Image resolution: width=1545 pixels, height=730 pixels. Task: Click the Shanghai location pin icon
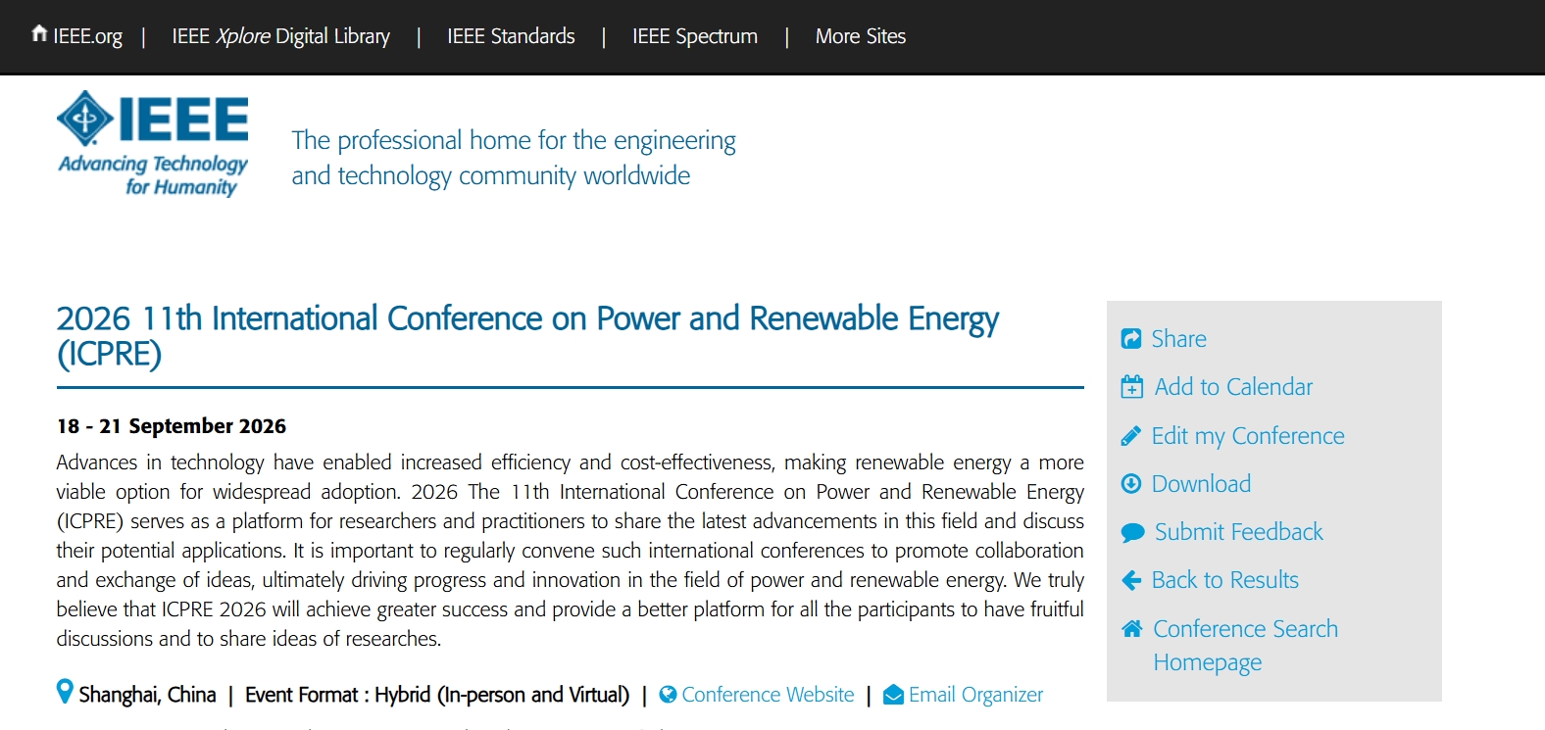click(x=65, y=692)
